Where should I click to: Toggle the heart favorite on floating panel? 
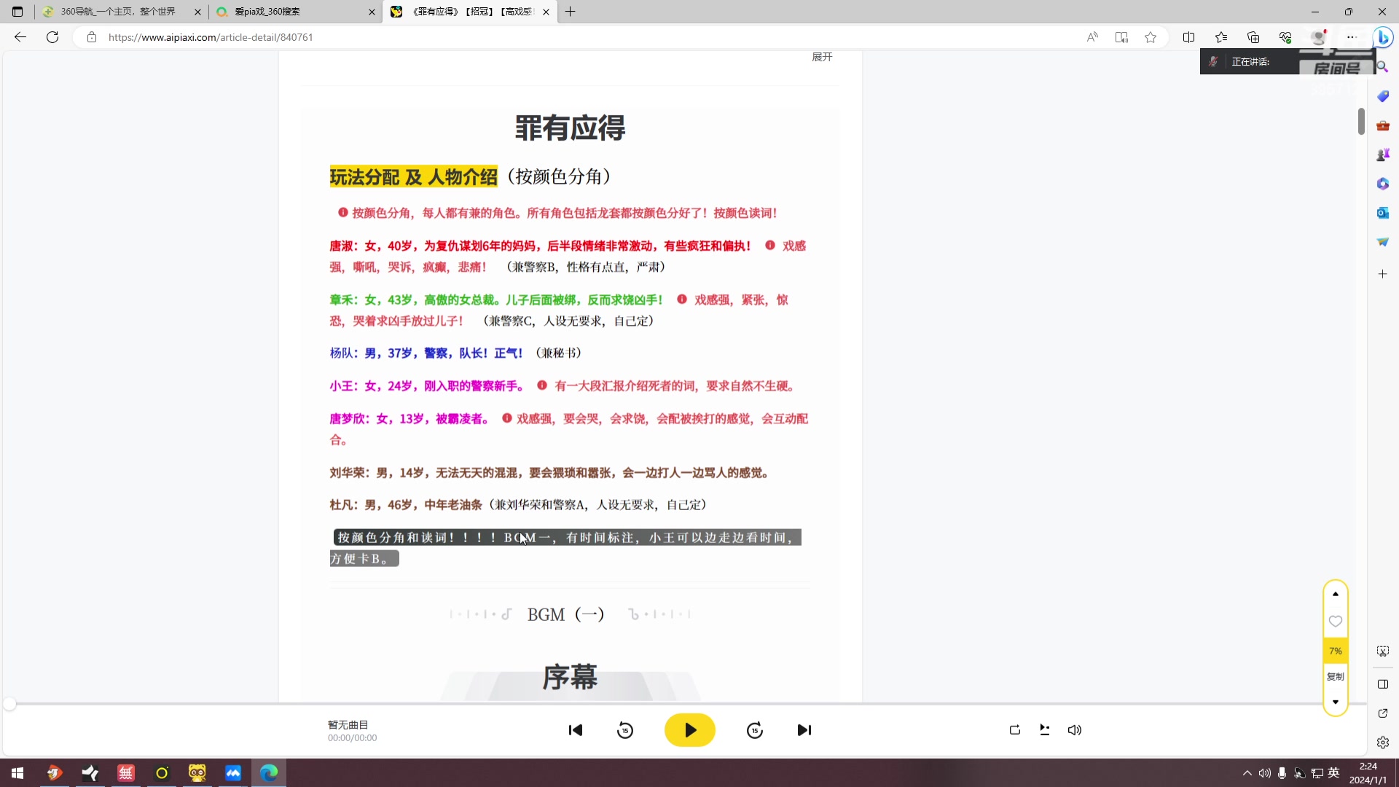1335,622
